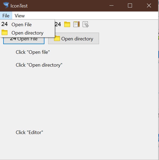Collapse the open File menu
This screenshot has width=159, height=160.
point(6,16)
